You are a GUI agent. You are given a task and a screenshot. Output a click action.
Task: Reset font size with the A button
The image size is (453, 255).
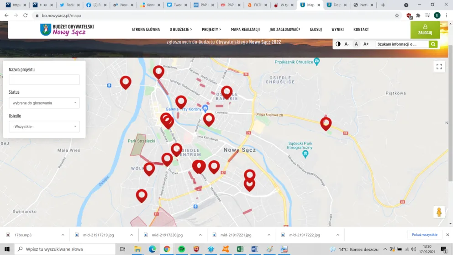coord(356,44)
